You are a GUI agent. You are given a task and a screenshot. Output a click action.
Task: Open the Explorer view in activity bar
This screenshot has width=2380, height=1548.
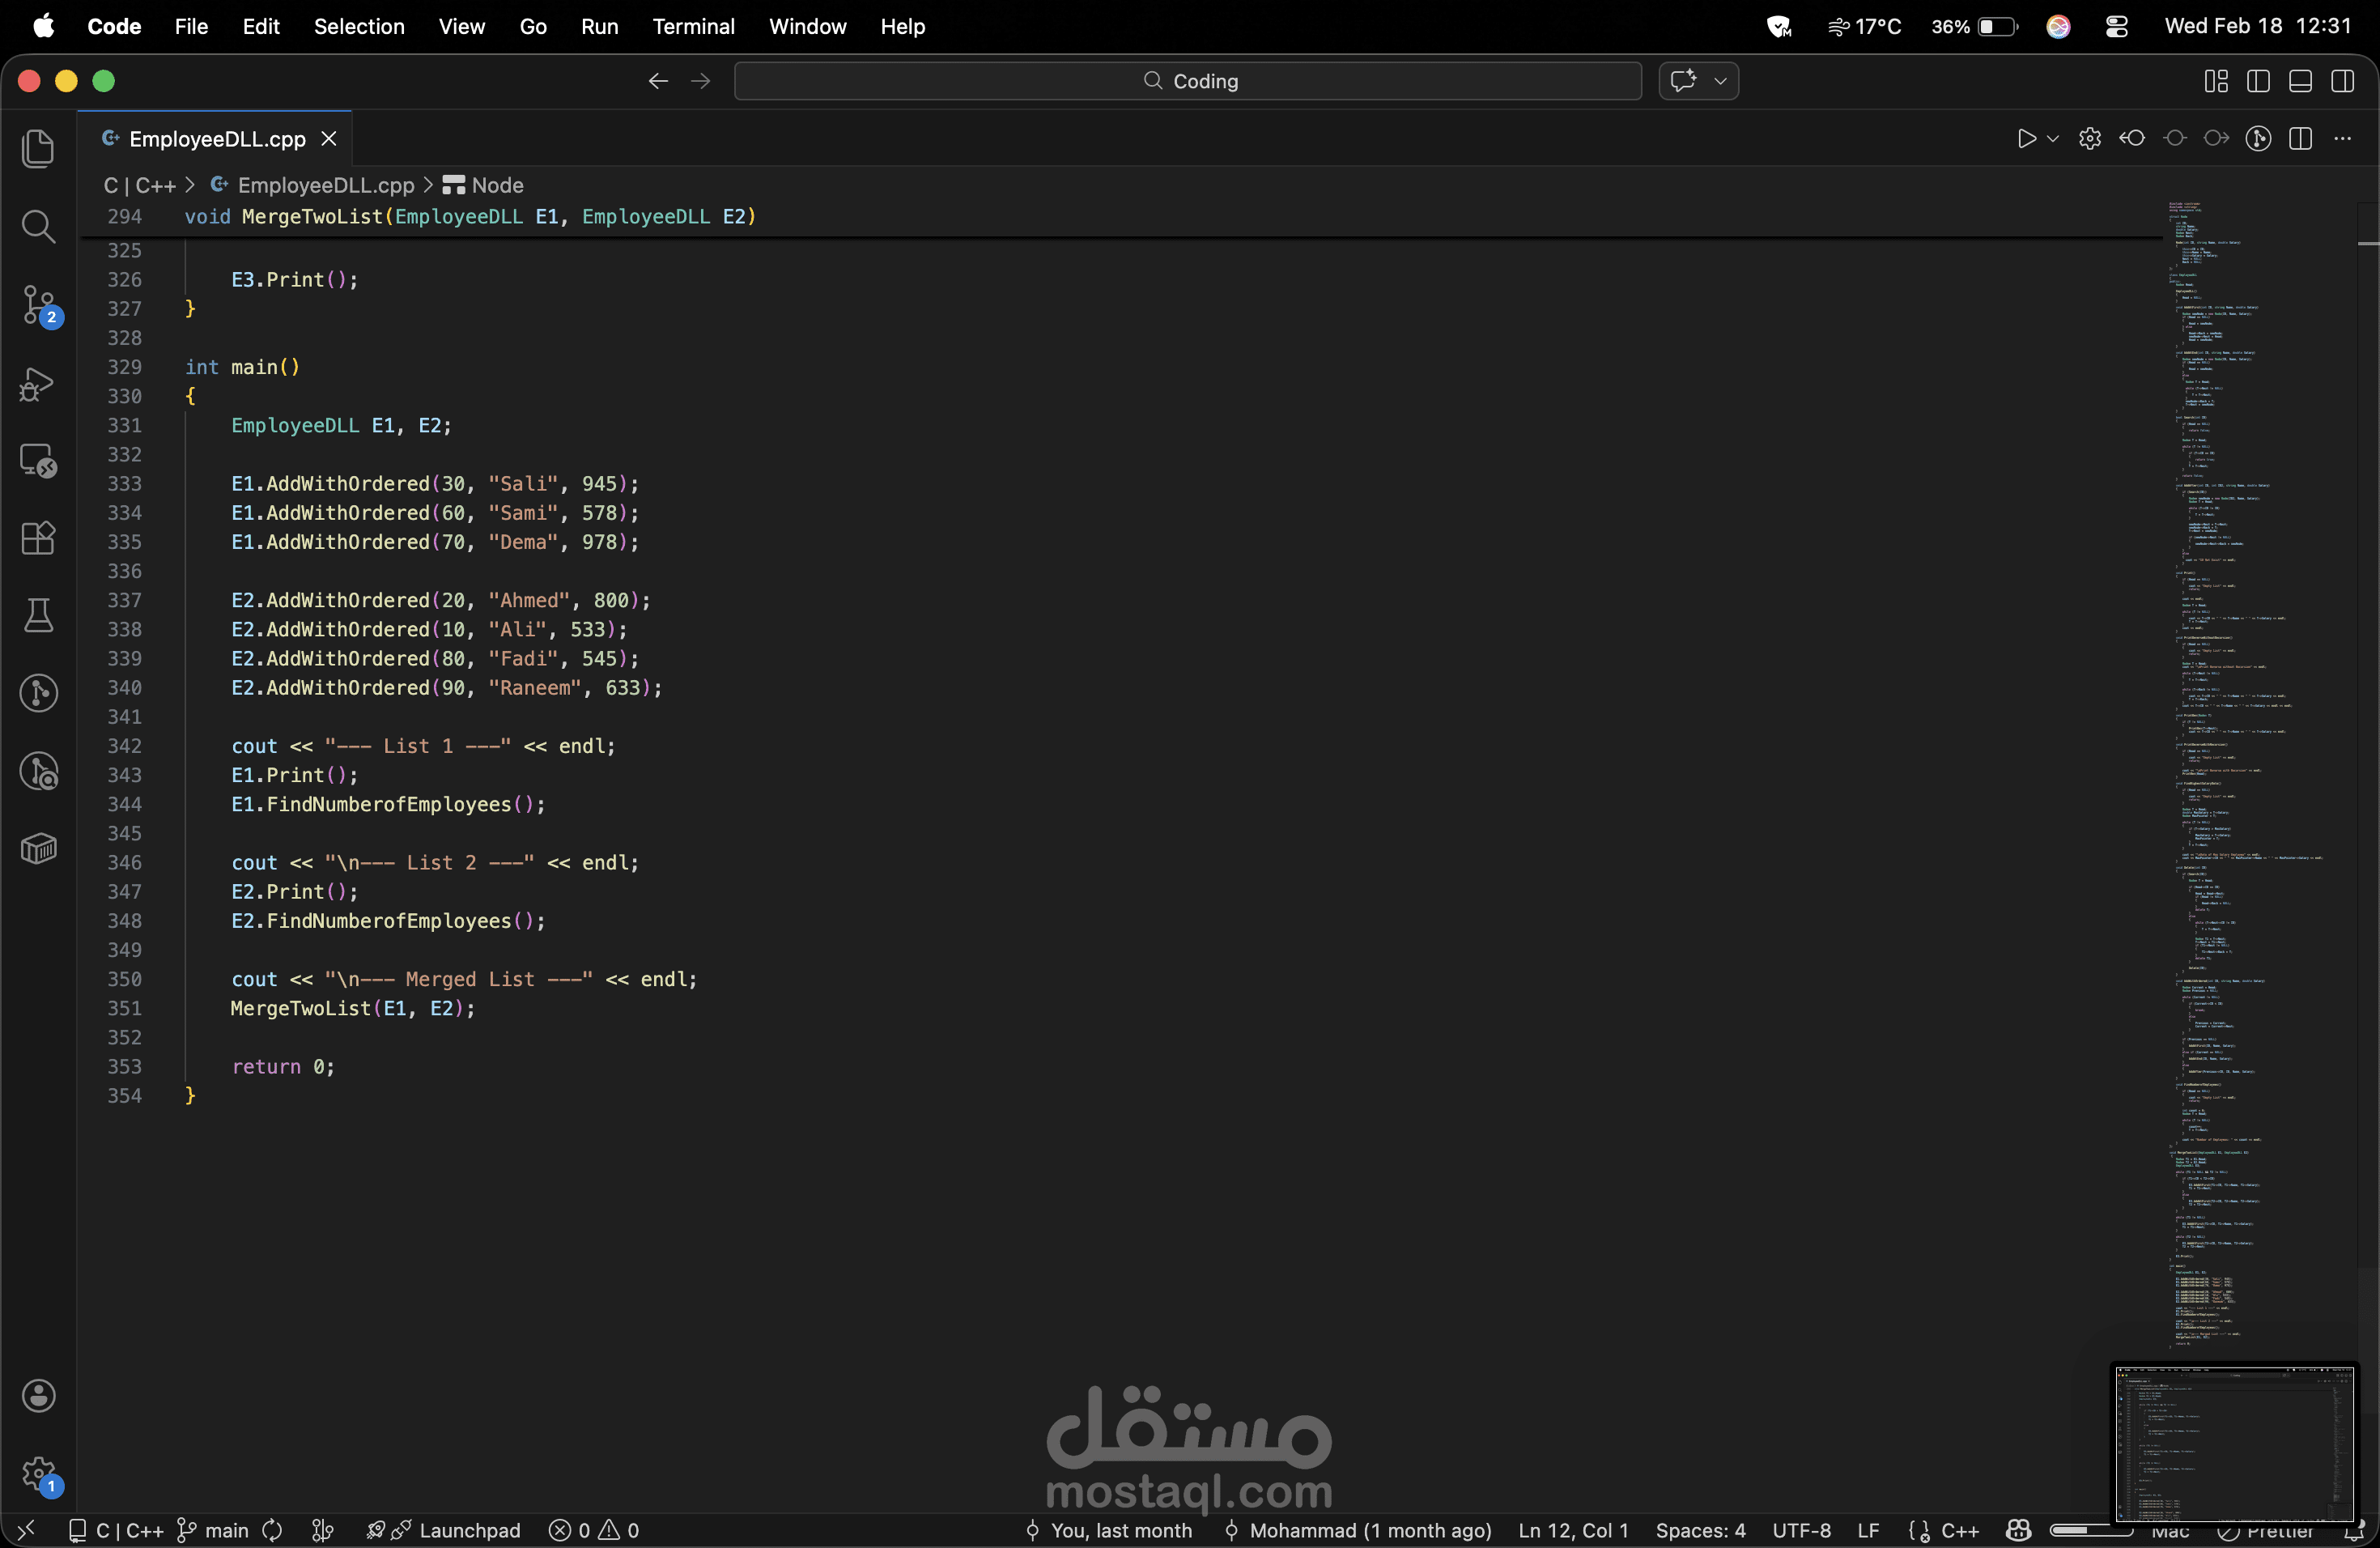point(38,148)
